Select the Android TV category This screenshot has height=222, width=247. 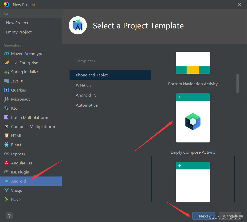(x=86, y=95)
